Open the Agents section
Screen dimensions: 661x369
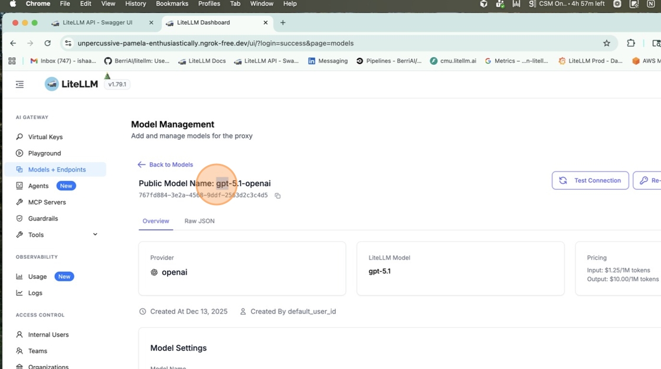38,186
